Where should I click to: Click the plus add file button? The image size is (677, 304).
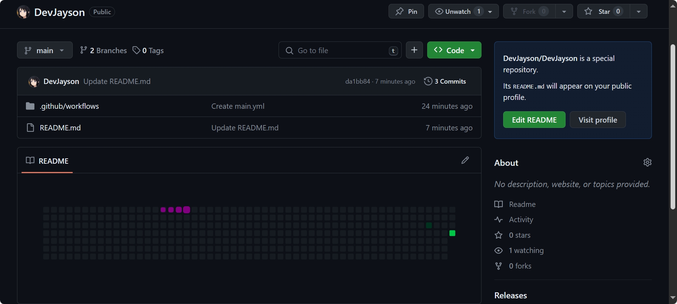(x=414, y=50)
